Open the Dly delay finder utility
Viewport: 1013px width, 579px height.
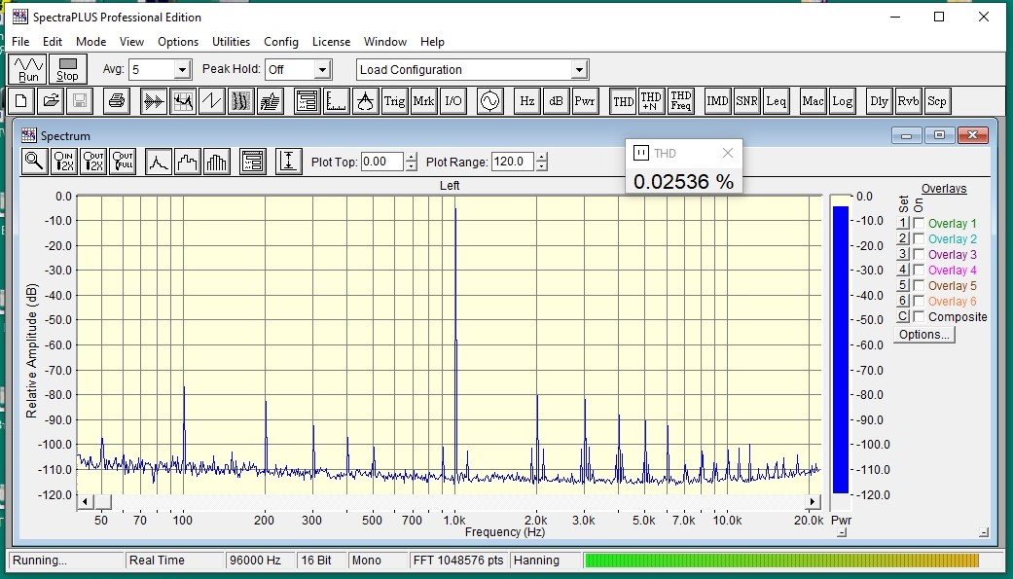point(880,101)
